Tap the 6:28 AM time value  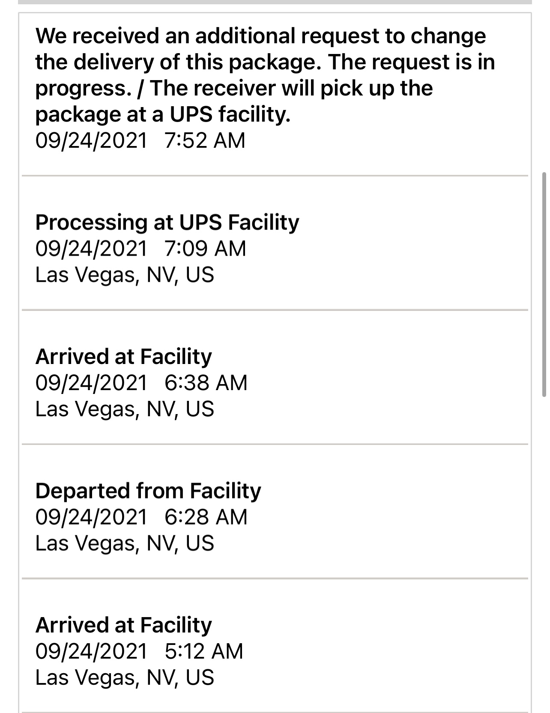pyautogui.click(x=206, y=517)
